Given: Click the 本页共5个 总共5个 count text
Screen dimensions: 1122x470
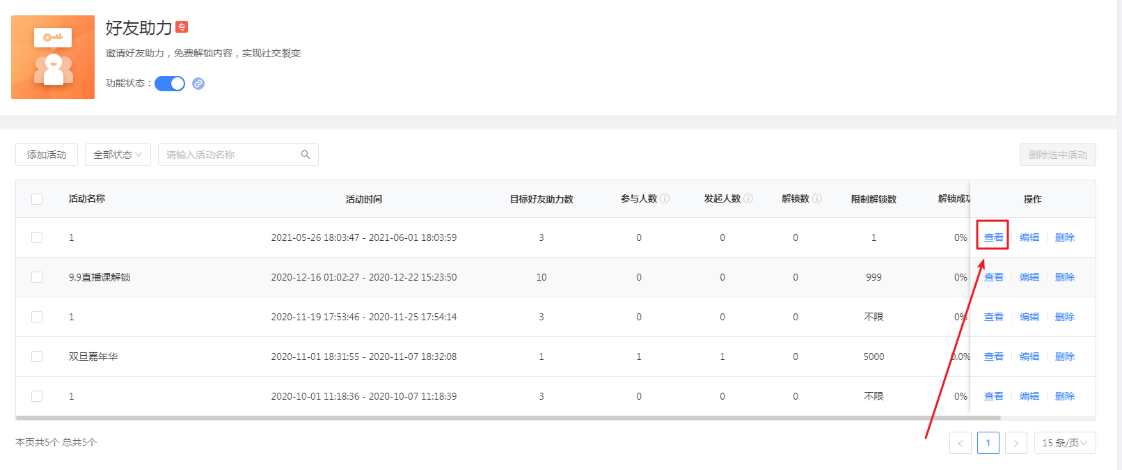Looking at the screenshot, I should (x=56, y=442).
